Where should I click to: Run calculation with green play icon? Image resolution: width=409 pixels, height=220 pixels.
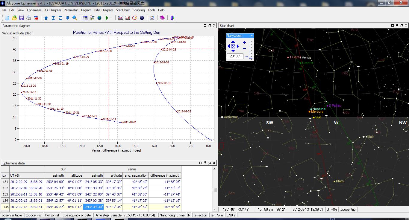pyautogui.click(x=107, y=18)
